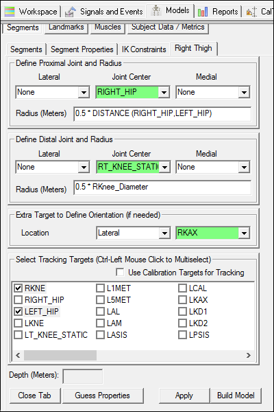Open the distal Medial None dropdown

pos(244,167)
